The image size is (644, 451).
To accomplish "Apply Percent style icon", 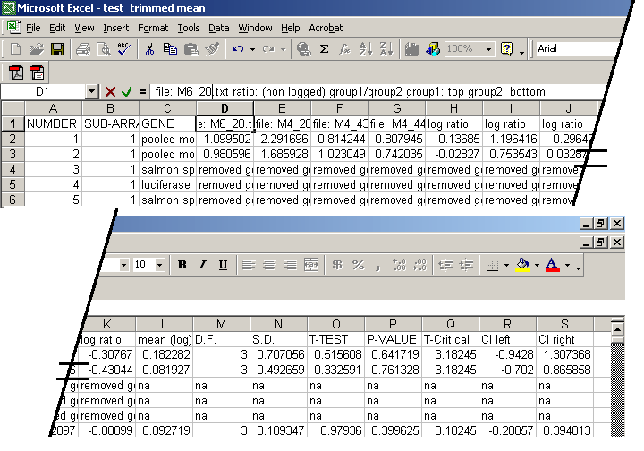I will click(x=358, y=265).
